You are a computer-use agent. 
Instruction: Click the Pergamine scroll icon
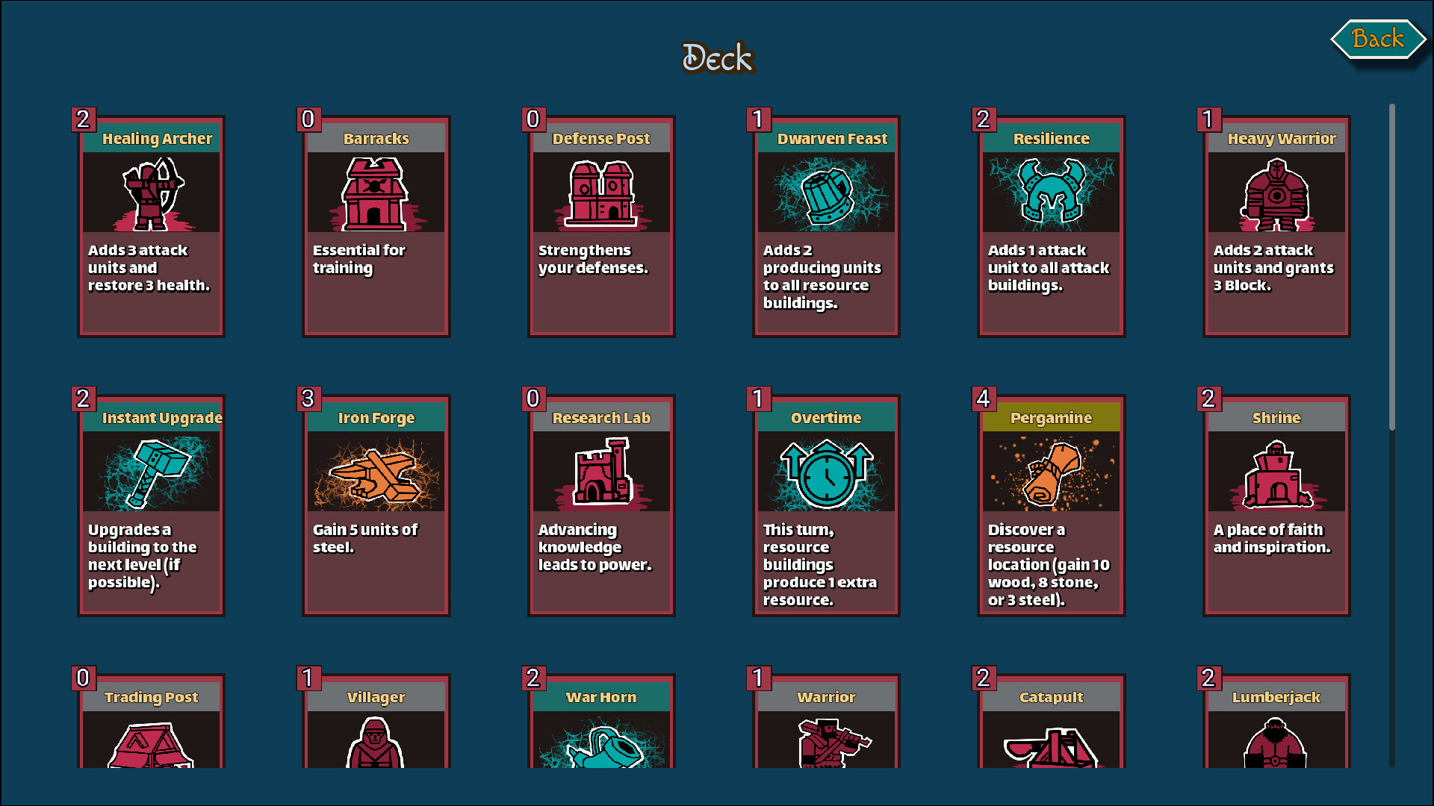click(x=1052, y=473)
